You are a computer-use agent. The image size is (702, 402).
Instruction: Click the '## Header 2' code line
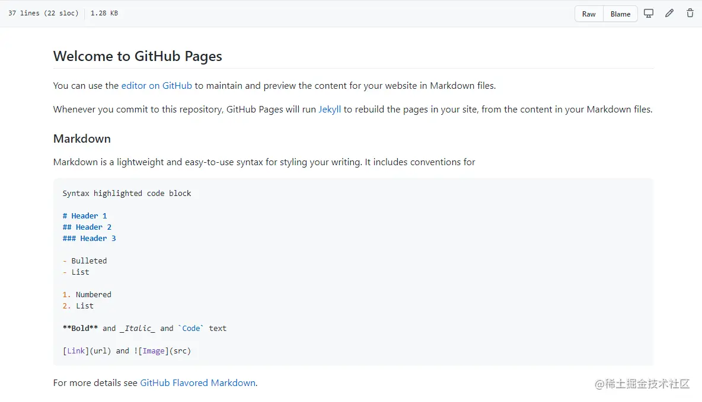pyautogui.click(x=87, y=227)
